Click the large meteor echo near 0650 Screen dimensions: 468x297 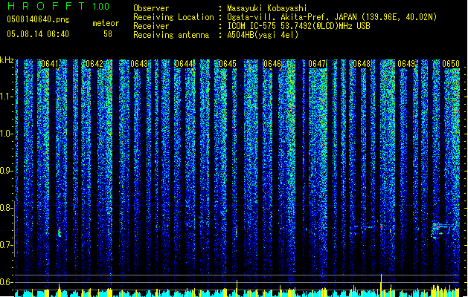pos(443,230)
